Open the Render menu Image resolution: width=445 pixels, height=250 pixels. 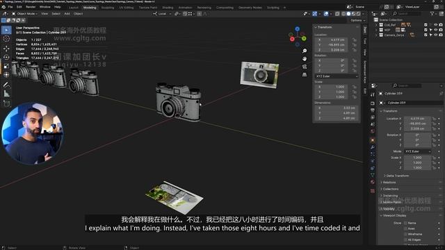click(31, 7)
